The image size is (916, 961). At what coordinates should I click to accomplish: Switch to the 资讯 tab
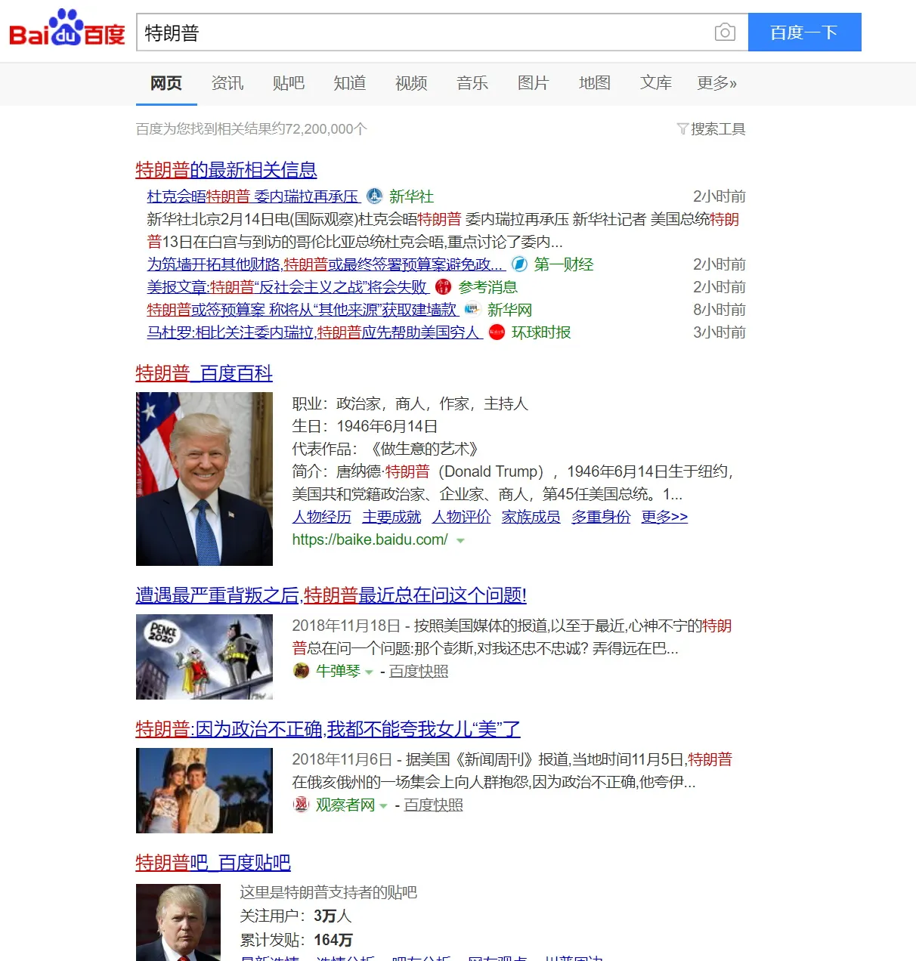point(227,83)
